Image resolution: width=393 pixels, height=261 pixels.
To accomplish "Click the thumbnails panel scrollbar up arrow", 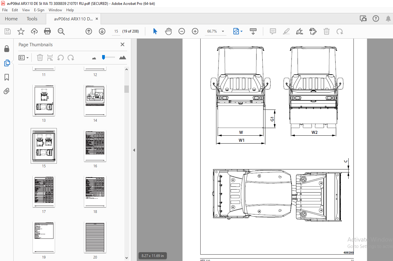I will tap(127, 69).
